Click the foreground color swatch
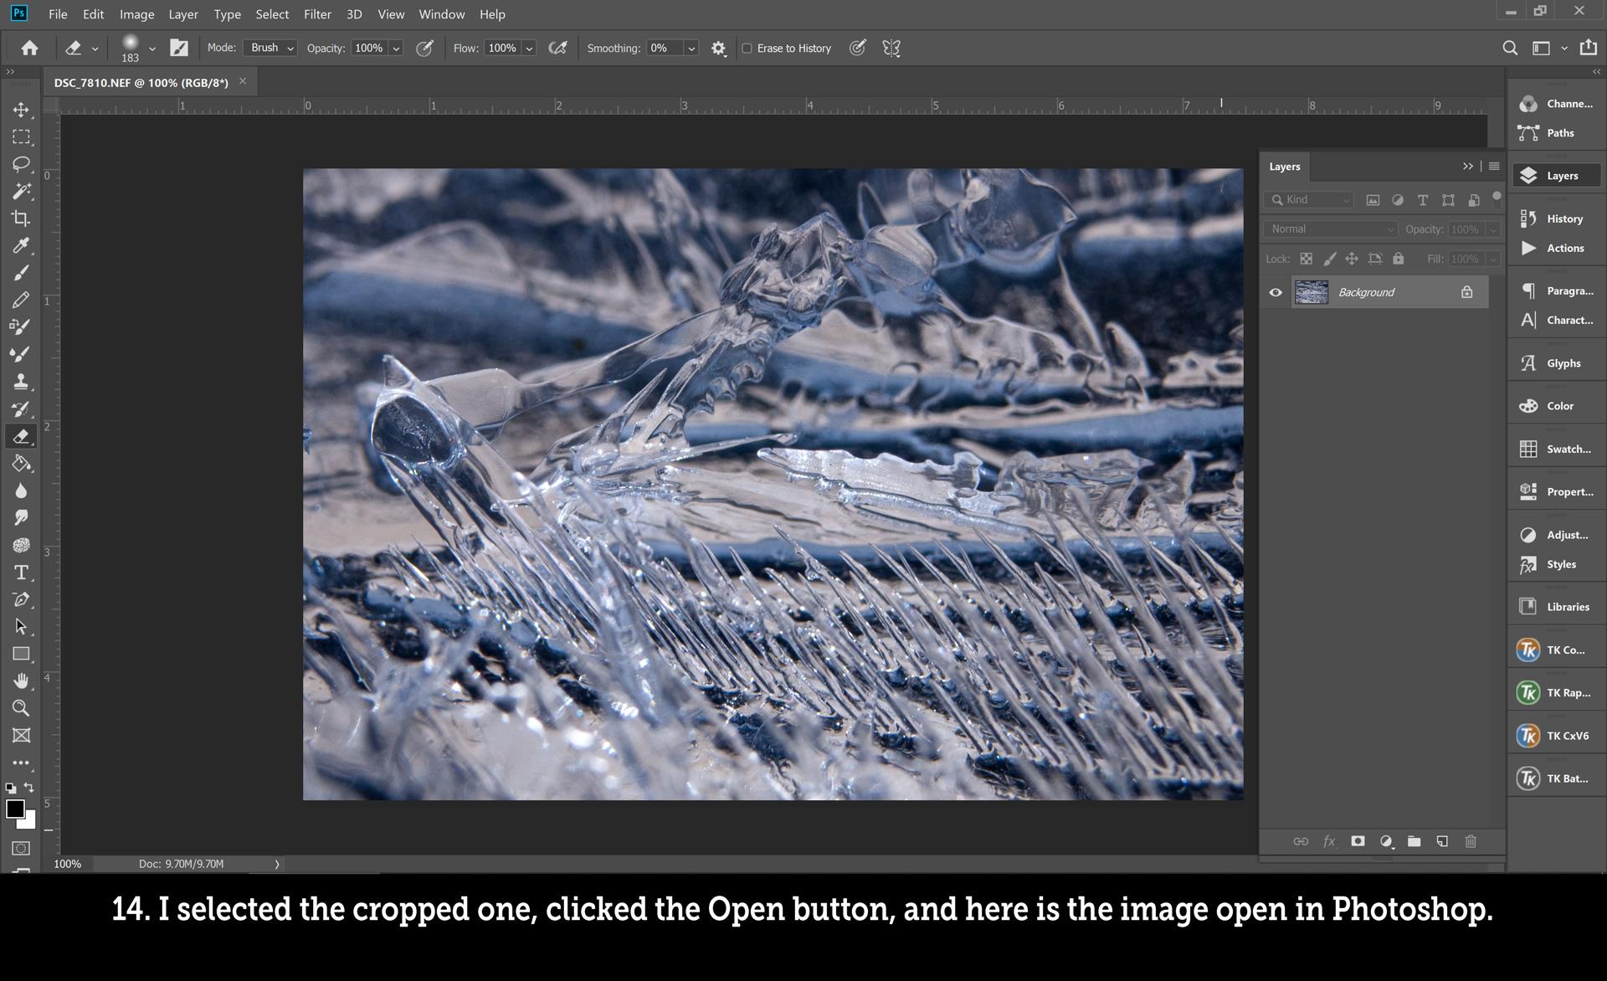Viewport: 1607px width, 981px height. [x=15, y=809]
